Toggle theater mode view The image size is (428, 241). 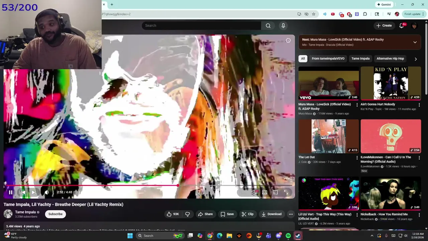[264, 192]
